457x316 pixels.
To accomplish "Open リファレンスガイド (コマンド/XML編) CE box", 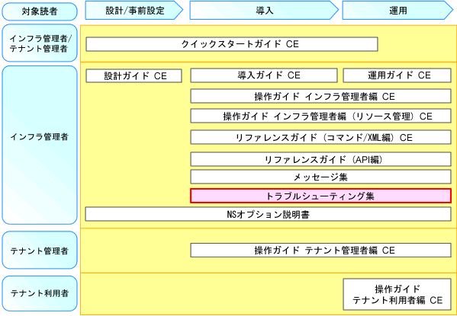I will coord(321,137).
